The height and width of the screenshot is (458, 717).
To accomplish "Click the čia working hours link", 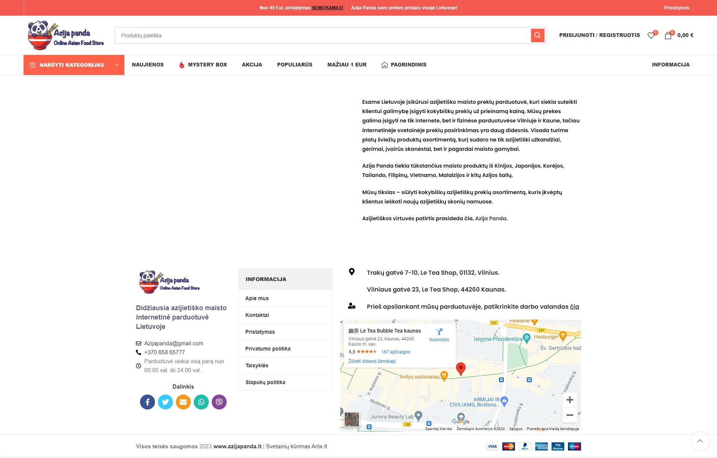I will pyautogui.click(x=574, y=306).
